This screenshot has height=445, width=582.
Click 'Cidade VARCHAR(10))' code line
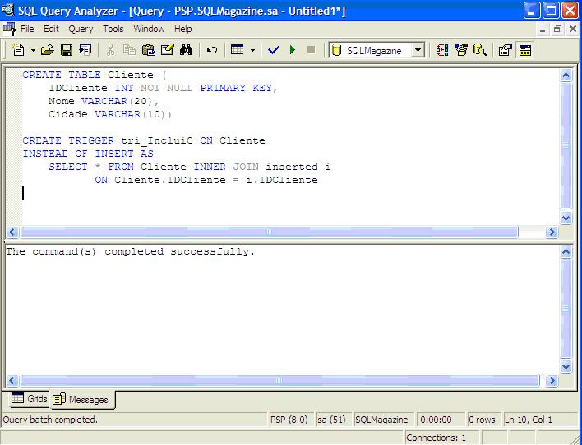click(x=110, y=114)
